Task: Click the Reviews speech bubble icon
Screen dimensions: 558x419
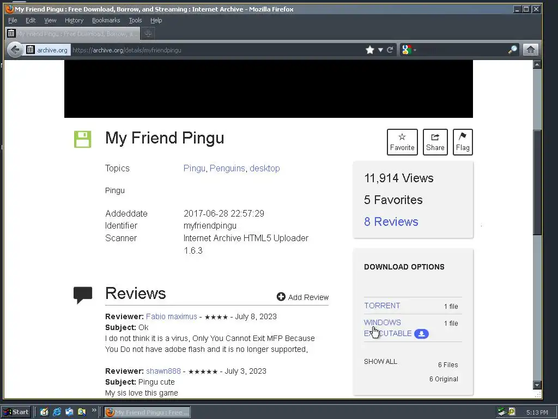Action: point(83,295)
